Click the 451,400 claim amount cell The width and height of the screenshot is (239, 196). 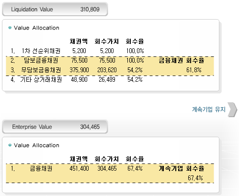(79, 169)
